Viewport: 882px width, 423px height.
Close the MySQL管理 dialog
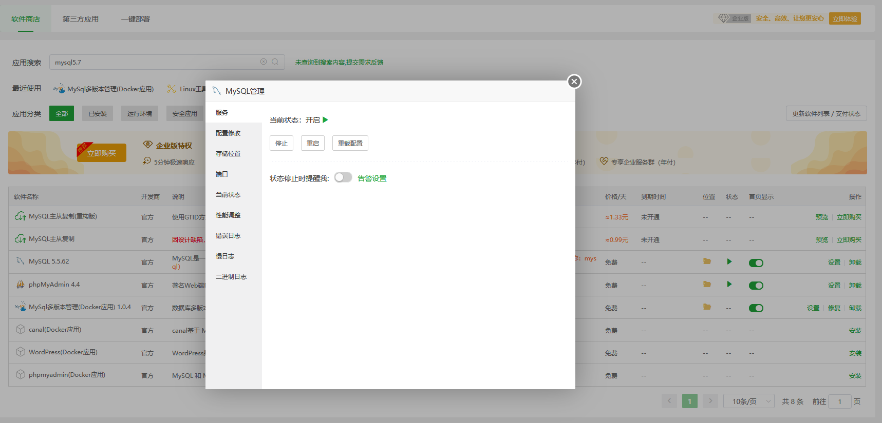click(x=574, y=82)
